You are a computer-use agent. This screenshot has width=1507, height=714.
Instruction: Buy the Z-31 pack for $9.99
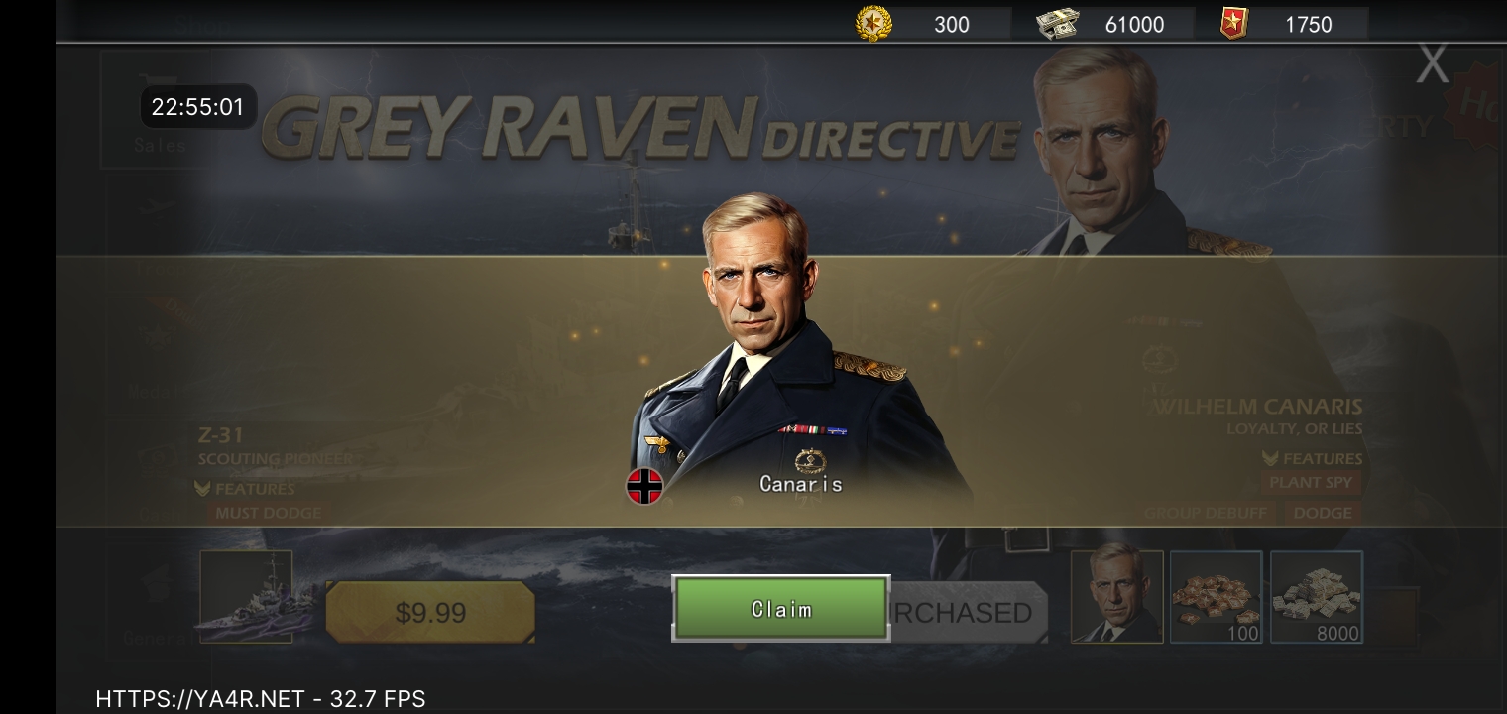[430, 612]
